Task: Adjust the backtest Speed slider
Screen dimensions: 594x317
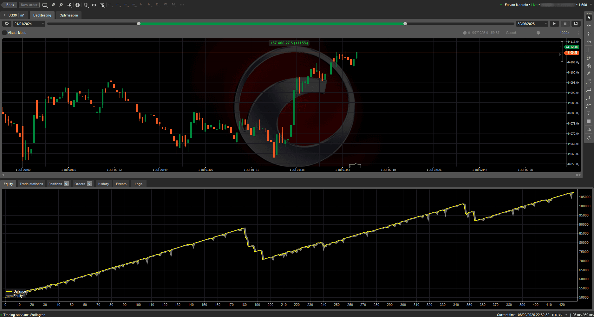Action: click(538, 33)
